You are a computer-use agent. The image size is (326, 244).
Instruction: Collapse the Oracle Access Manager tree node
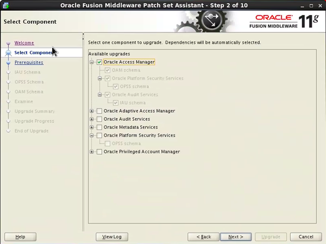(91, 62)
